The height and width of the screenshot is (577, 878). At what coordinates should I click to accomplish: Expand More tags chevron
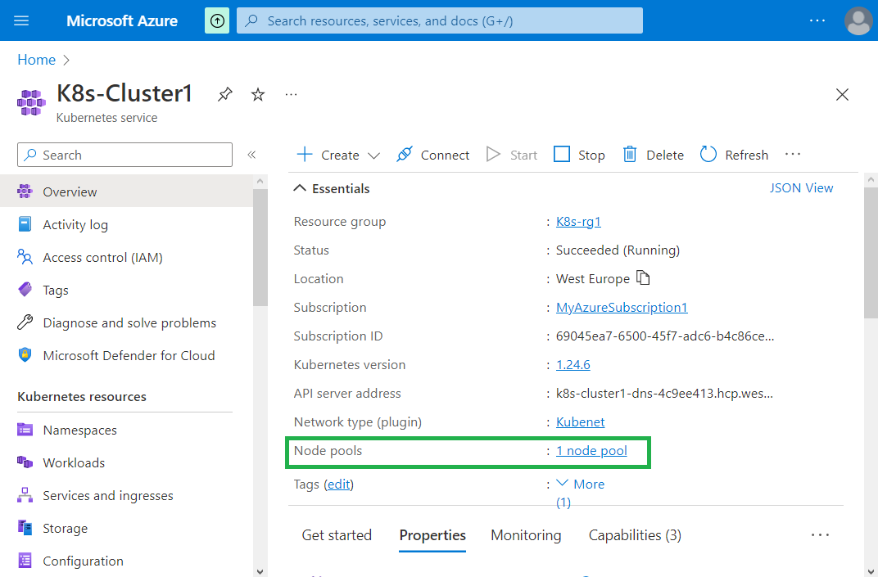(x=563, y=483)
